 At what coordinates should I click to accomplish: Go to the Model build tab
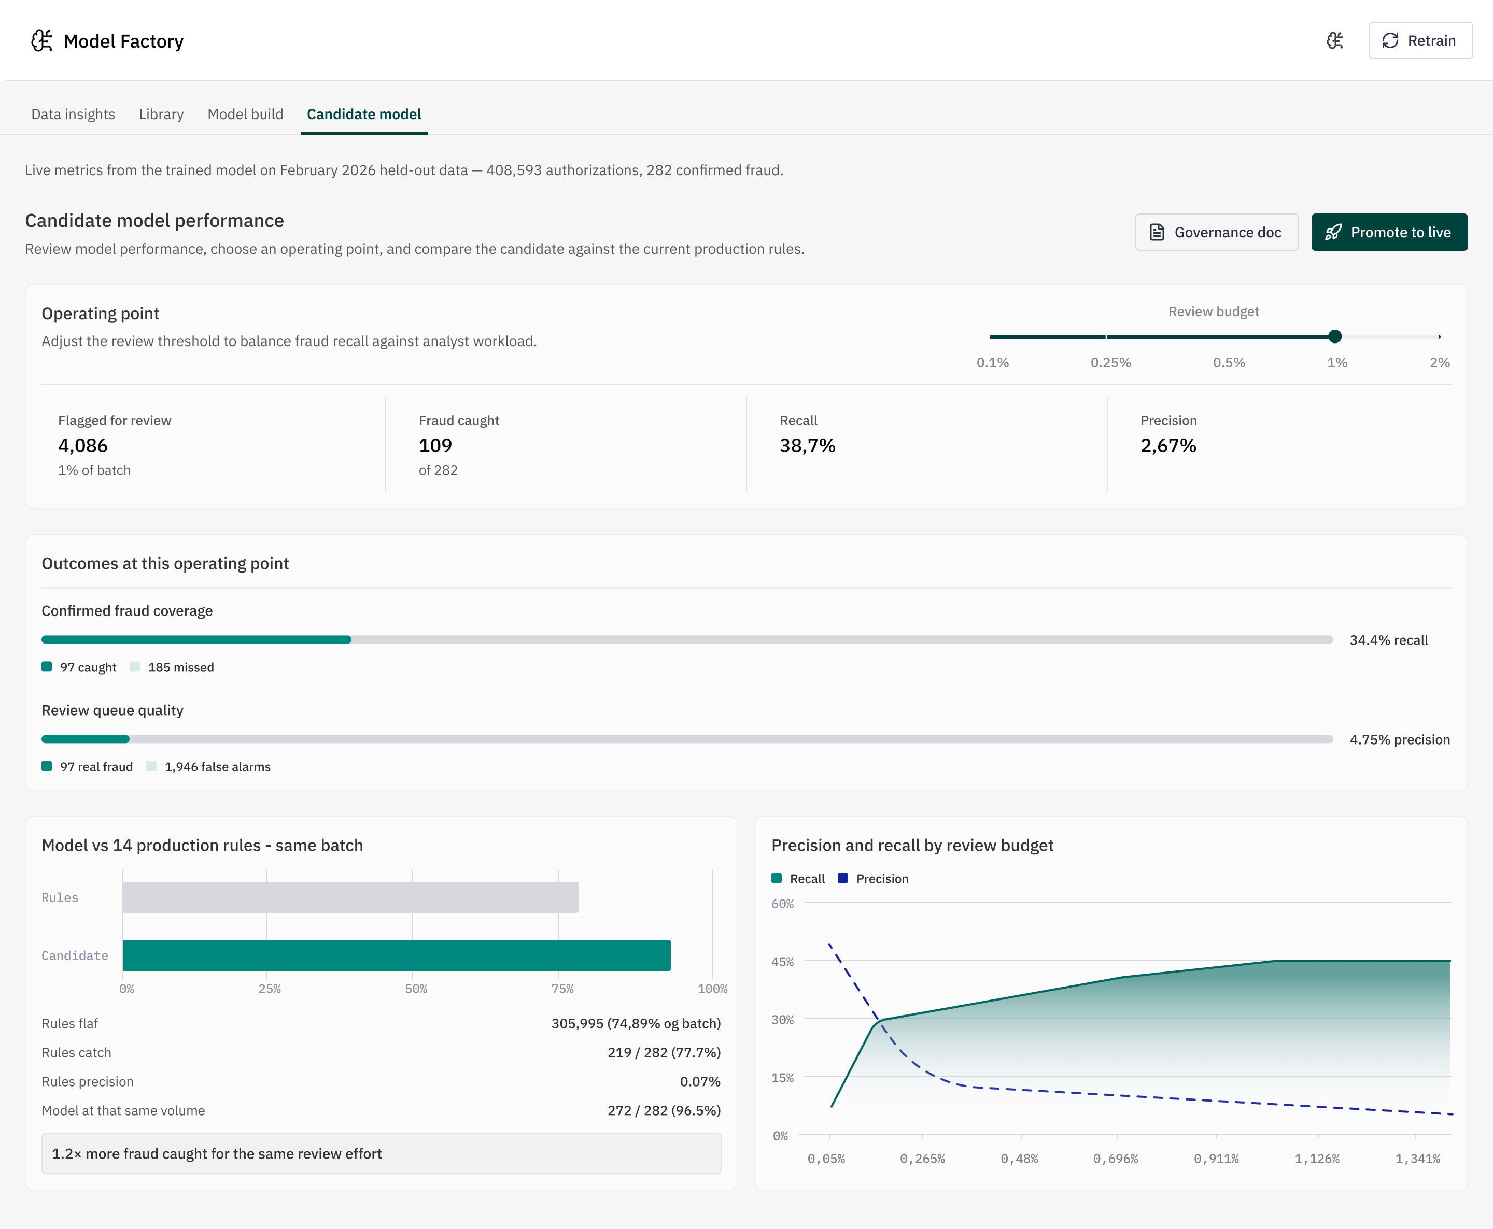[245, 114]
